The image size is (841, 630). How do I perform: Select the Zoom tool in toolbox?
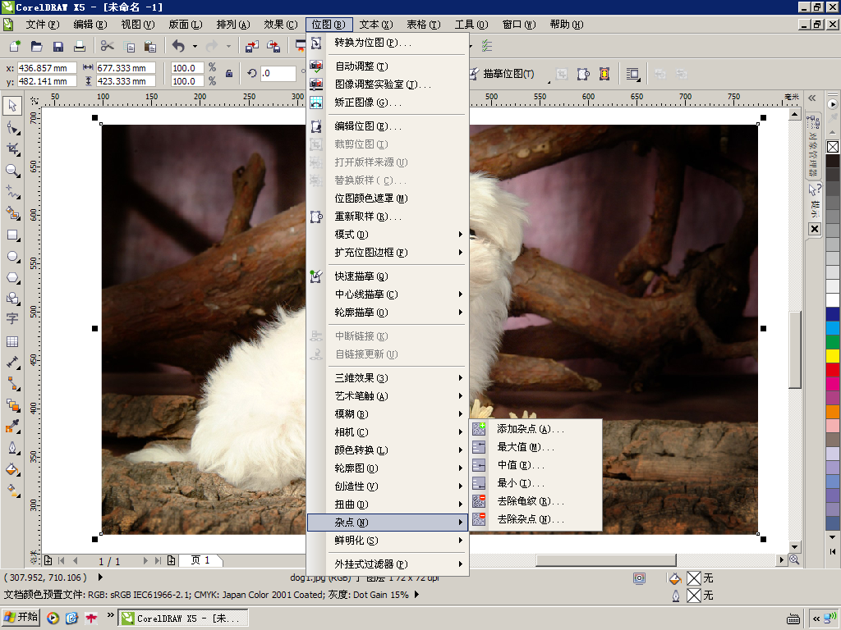coord(12,171)
